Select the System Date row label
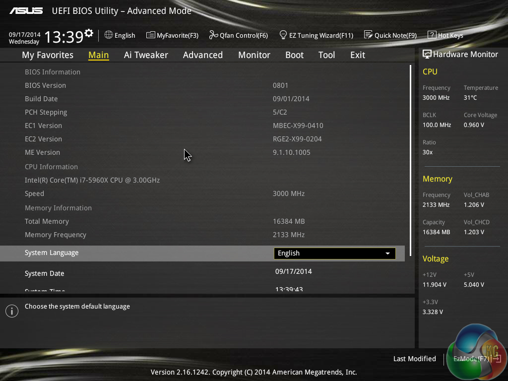This screenshot has width=508, height=381. [44, 273]
